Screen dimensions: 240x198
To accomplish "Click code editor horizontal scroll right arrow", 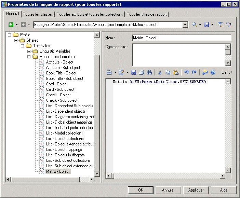I will pyautogui.click(x=222, y=176).
